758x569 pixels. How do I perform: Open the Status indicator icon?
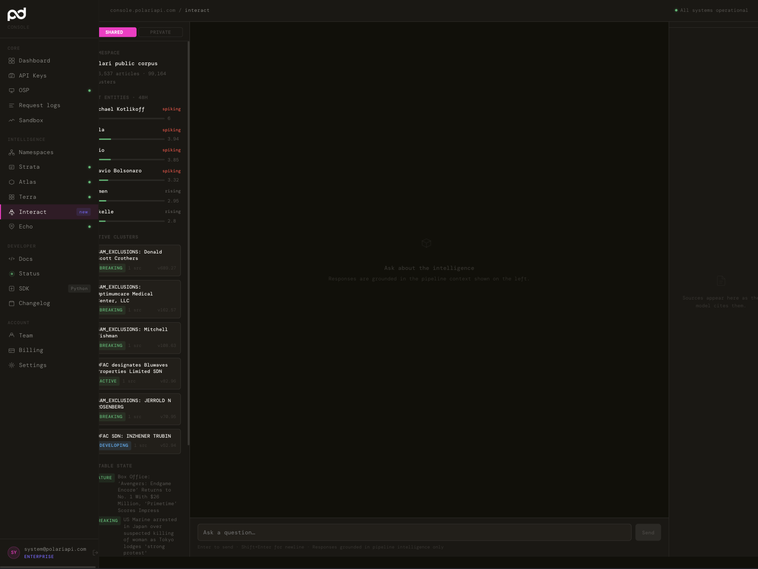[11, 274]
